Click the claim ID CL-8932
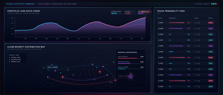Screen dimensions: 223x95 161,69
